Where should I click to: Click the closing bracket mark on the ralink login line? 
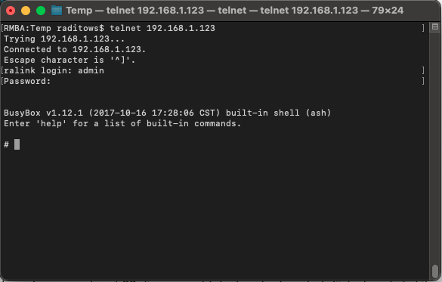click(423, 70)
